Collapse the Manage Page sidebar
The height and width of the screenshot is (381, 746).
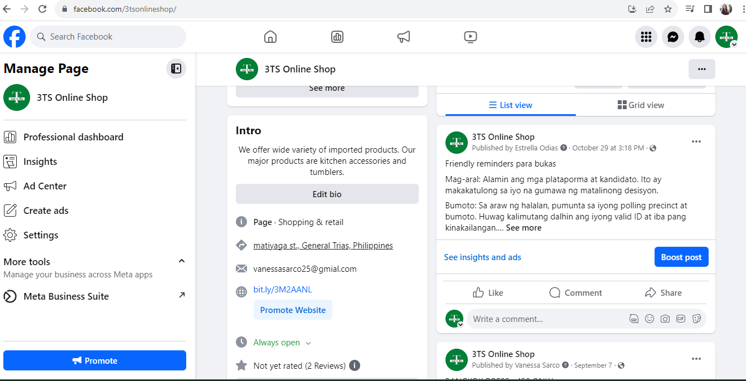[x=176, y=69]
